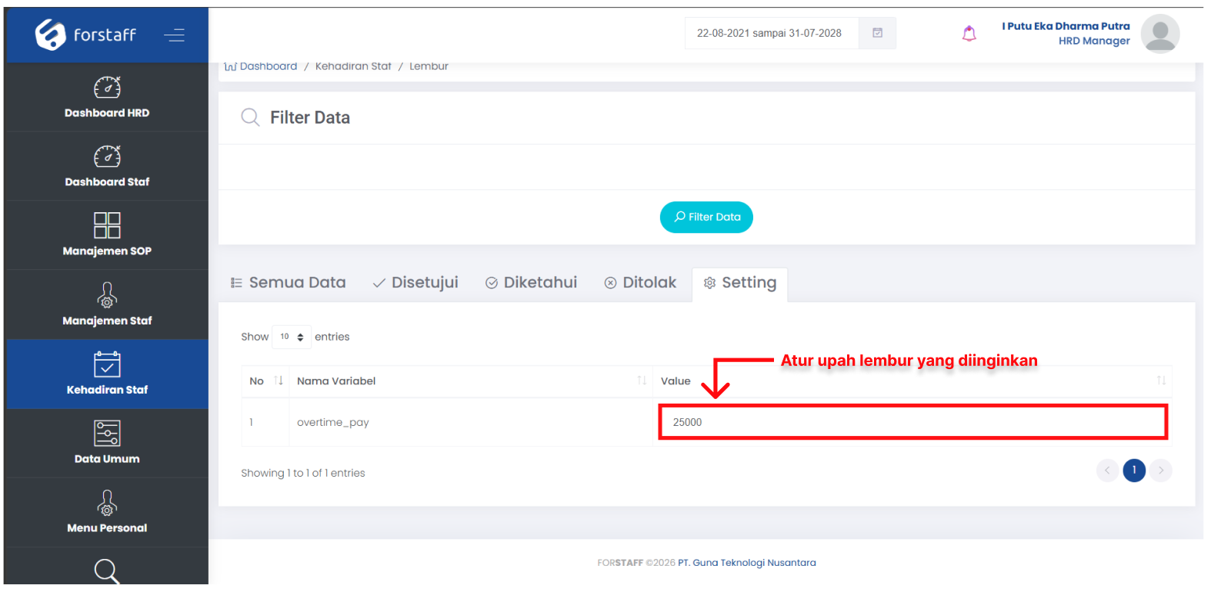1211x592 pixels.
Task: Switch to Ditolak tab
Action: (640, 283)
